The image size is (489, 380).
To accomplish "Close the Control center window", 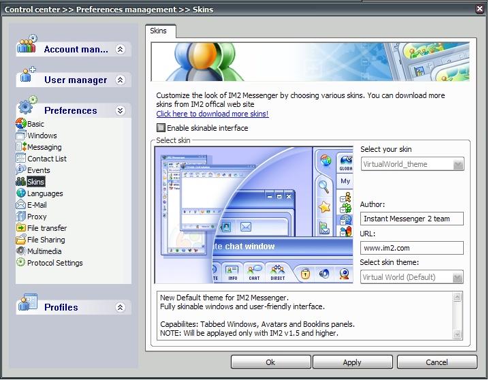I will coord(480,9).
